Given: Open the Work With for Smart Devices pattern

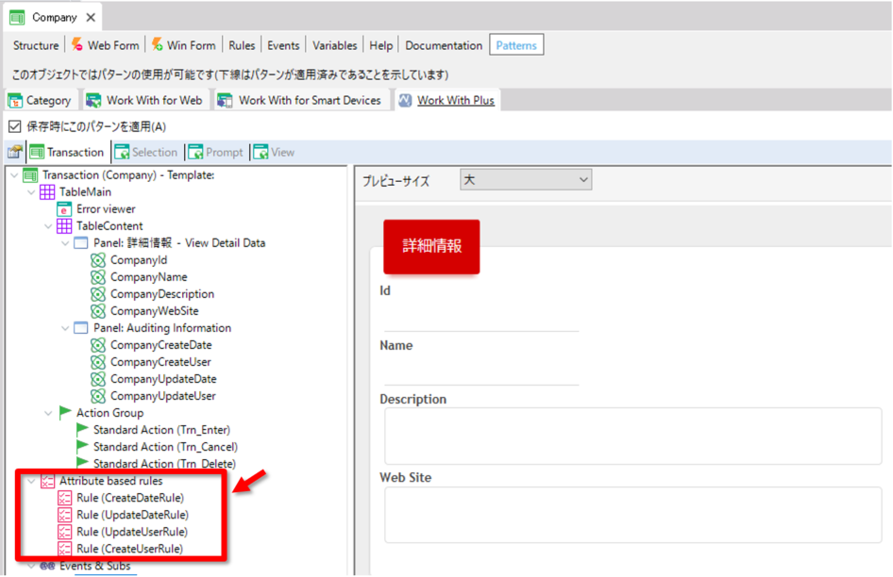Looking at the screenshot, I should (x=300, y=101).
